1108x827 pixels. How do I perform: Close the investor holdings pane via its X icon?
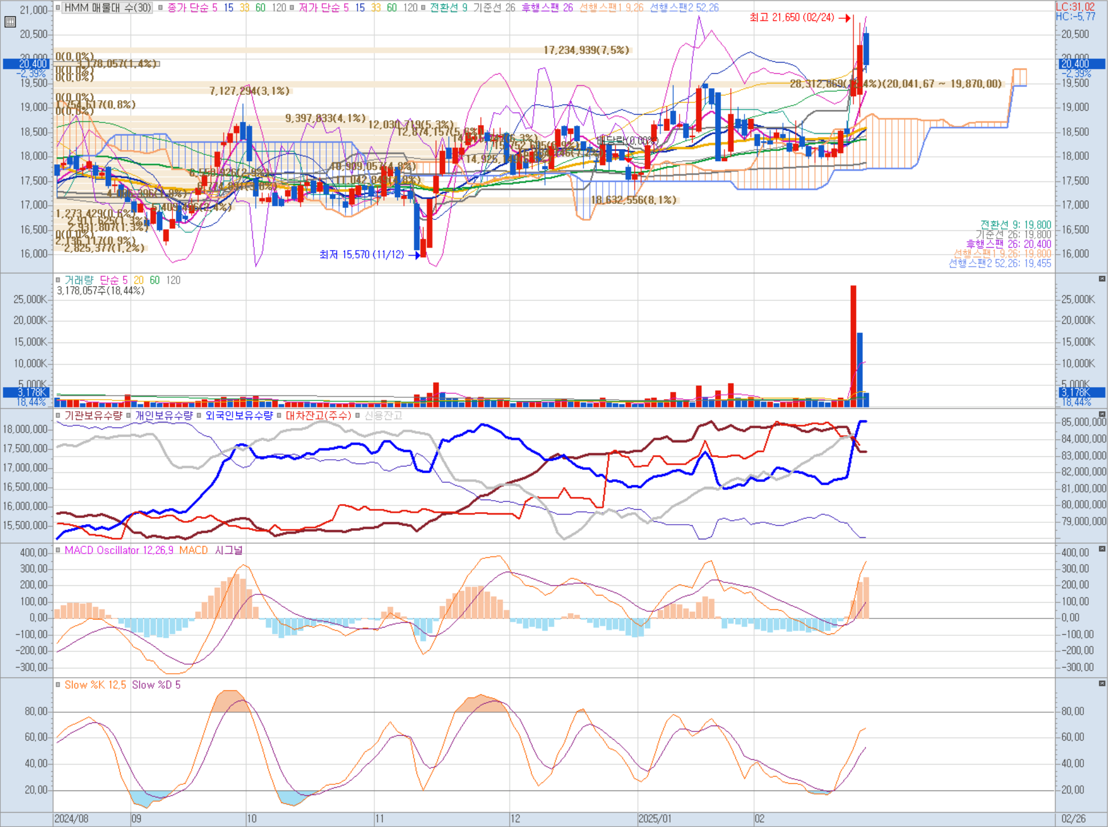click(1102, 414)
